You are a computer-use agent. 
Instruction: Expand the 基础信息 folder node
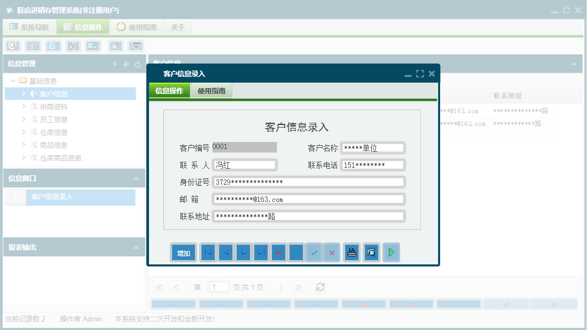click(12, 80)
